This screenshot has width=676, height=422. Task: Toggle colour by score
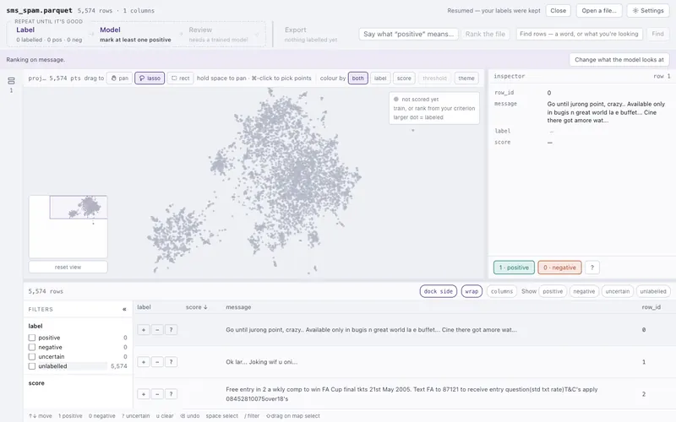coord(404,78)
